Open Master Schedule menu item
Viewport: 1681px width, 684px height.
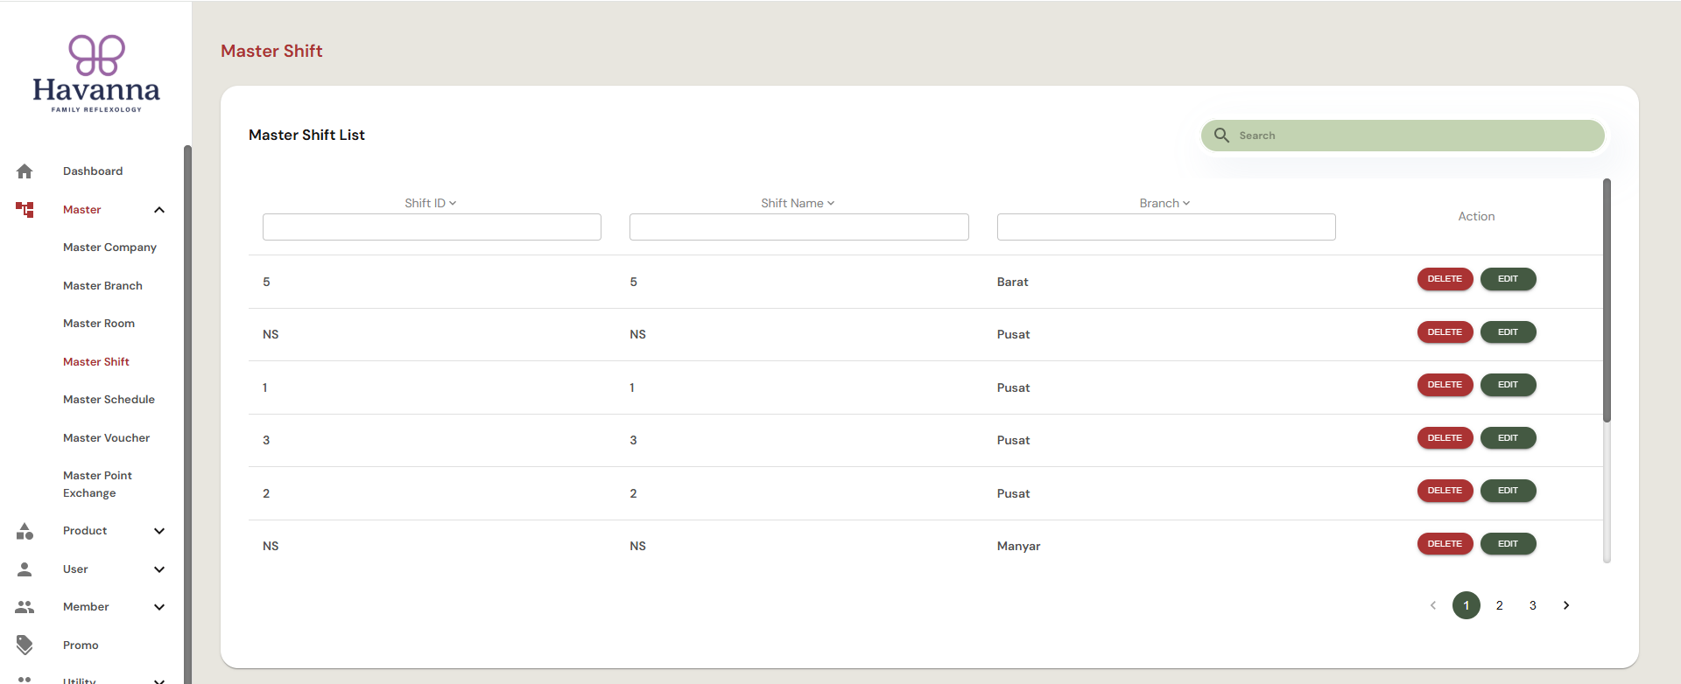point(109,400)
